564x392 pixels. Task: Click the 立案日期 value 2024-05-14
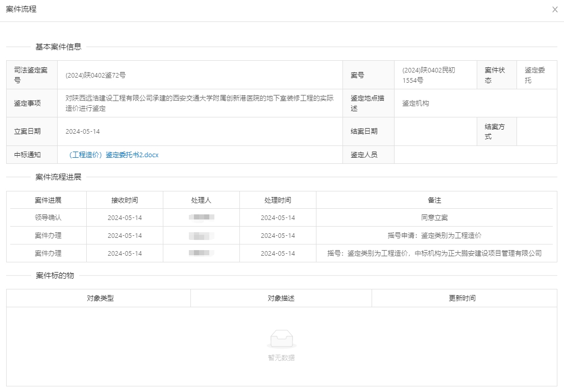tap(83, 131)
